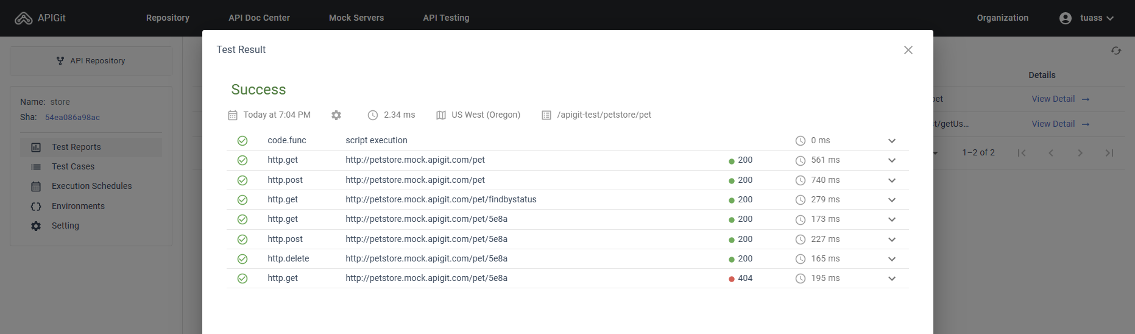Screen dimensions: 1135x334
Task: Click the map icon beside US West (Oregon)
Action: pyautogui.click(x=441, y=115)
